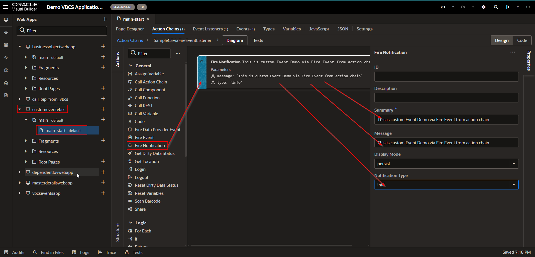
Task: Open Trace in the bottom bar
Action: point(107,252)
